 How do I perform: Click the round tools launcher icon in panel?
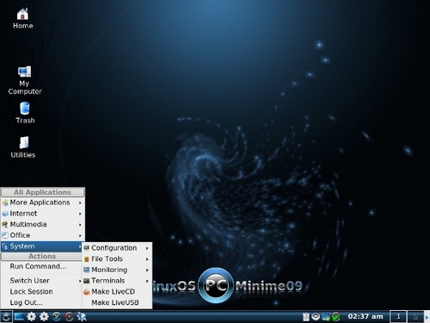[x=57, y=317]
